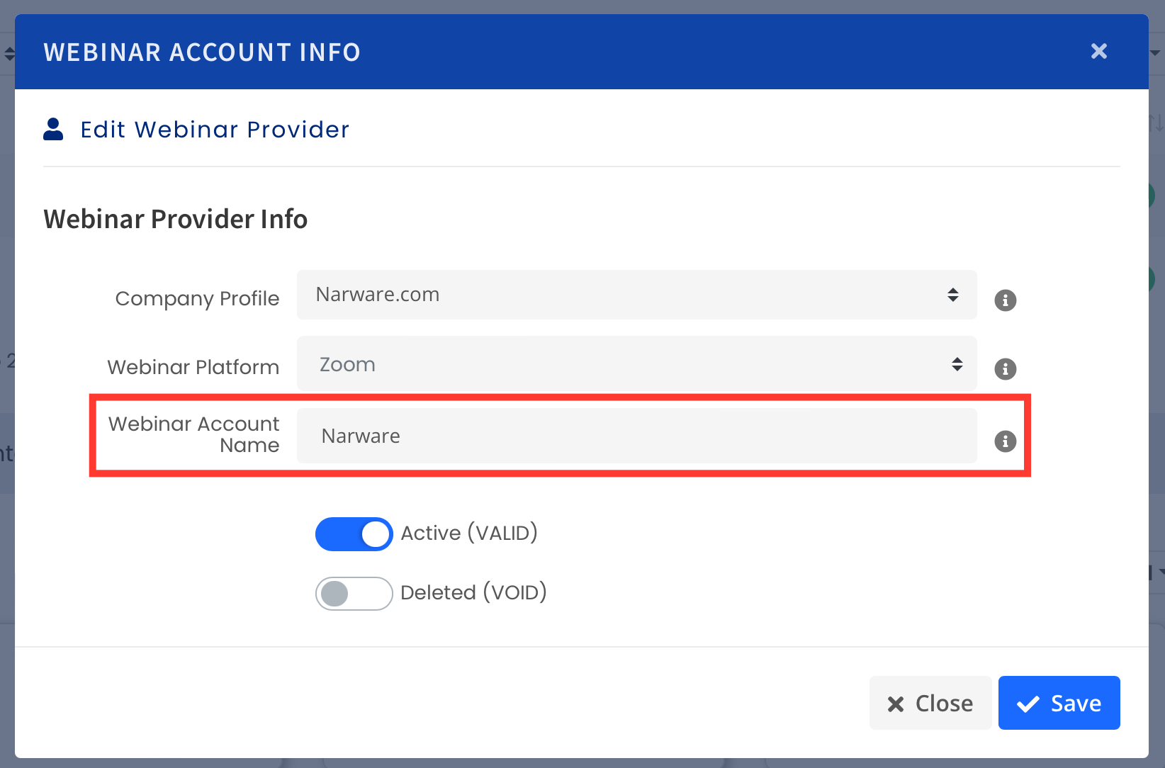The image size is (1165, 768).
Task: Click info icon beside Webinar Platform
Action: click(1005, 369)
